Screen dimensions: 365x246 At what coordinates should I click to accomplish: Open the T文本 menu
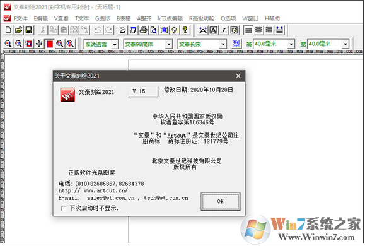[82, 18]
